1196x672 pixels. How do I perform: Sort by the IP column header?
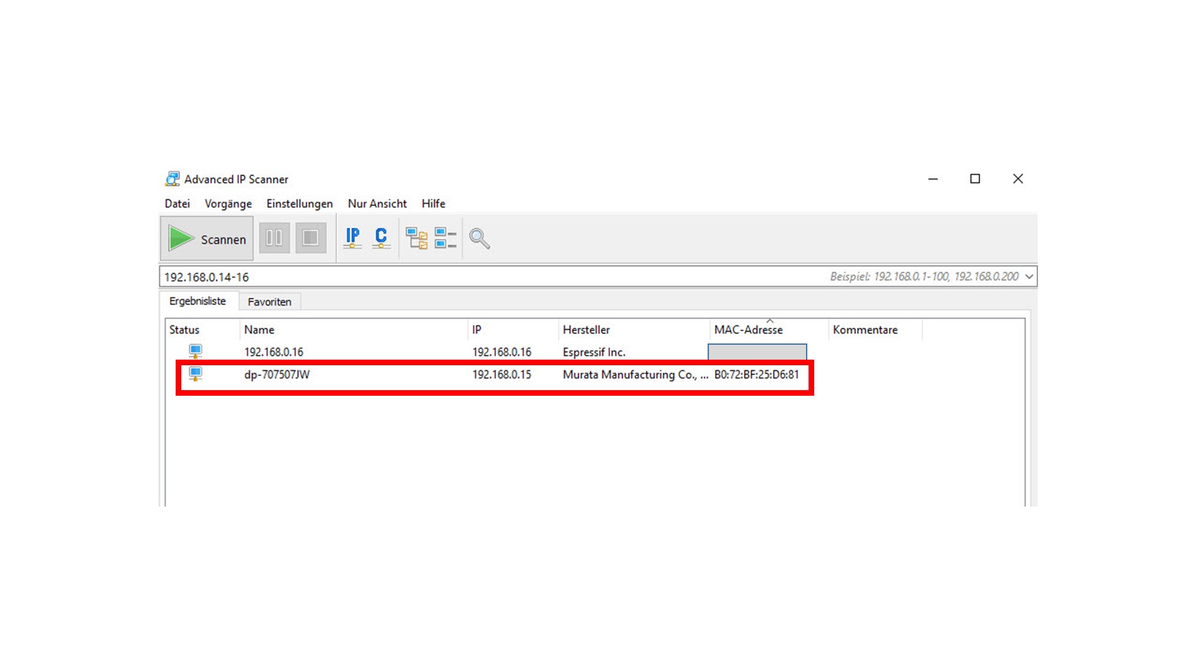pyautogui.click(x=513, y=330)
